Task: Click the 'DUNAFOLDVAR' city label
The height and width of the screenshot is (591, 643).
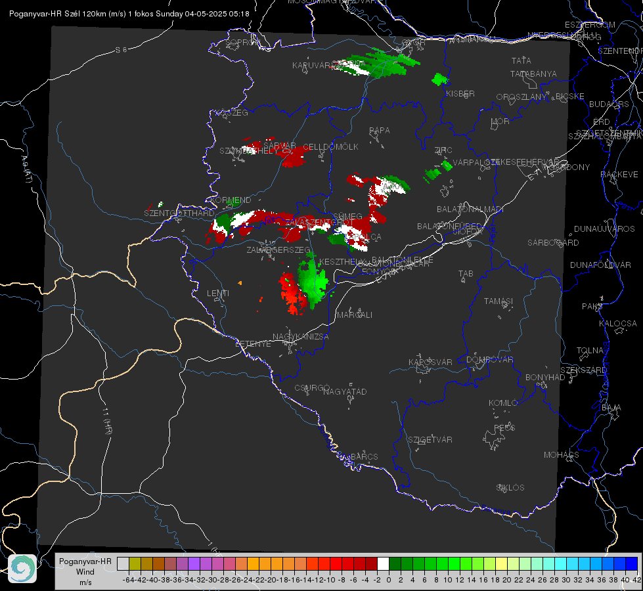Action: (x=600, y=265)
